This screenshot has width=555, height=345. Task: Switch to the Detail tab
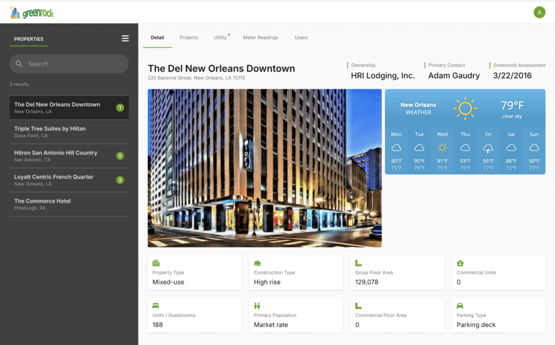[x=157, y=37]
